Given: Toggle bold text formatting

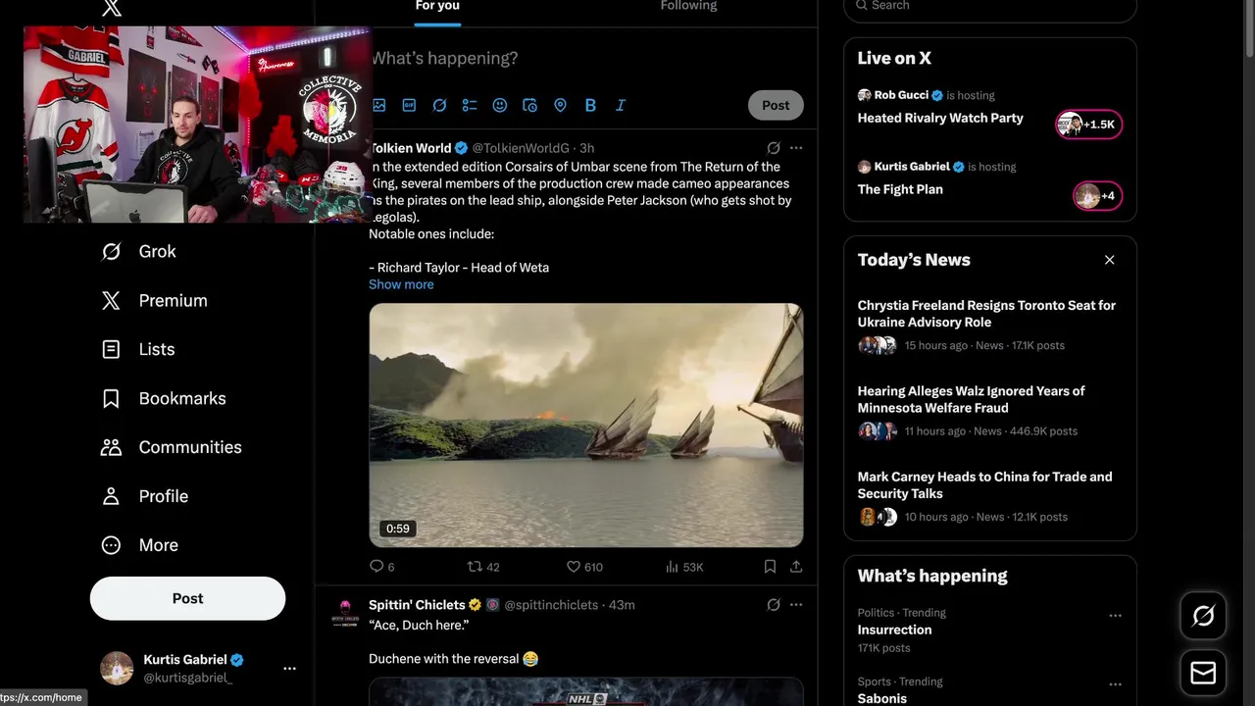Looking at the screenshot, I should 590,105.
